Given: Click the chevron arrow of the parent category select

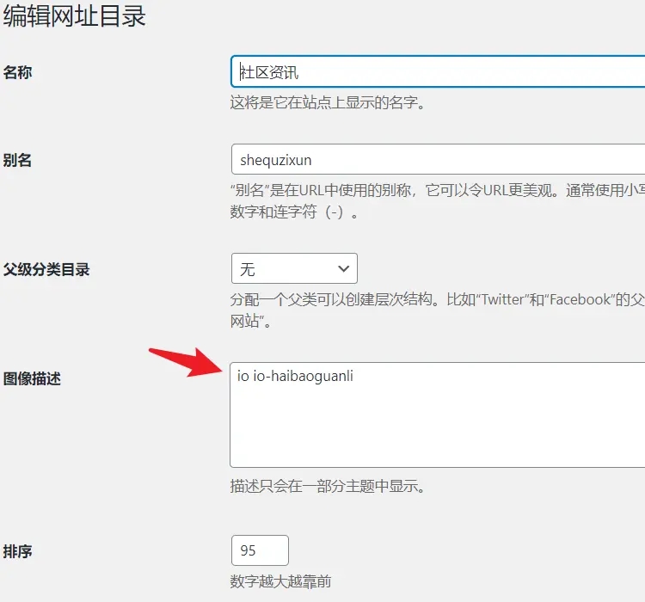Looking at the screenshot, I should 343,269.
